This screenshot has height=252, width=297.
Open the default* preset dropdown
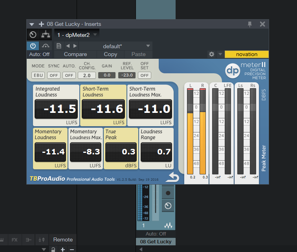148,46
